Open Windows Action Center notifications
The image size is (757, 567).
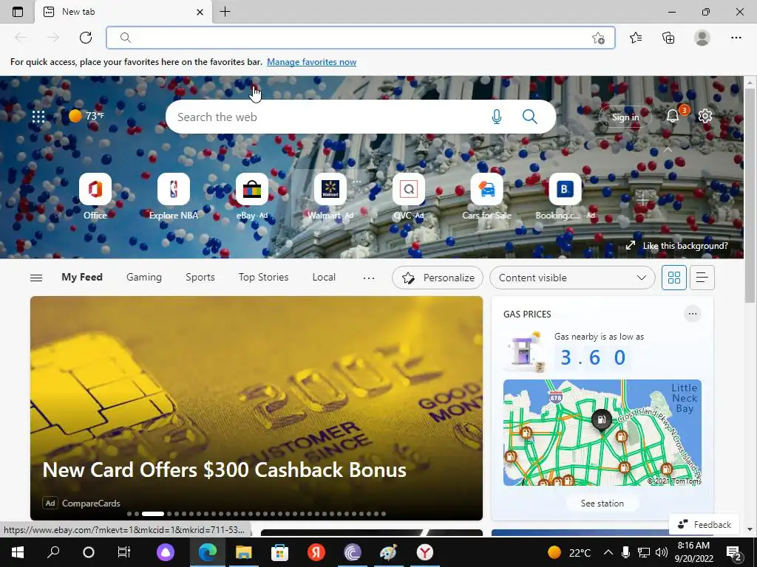pyautogui.click(x=734, y=553)
